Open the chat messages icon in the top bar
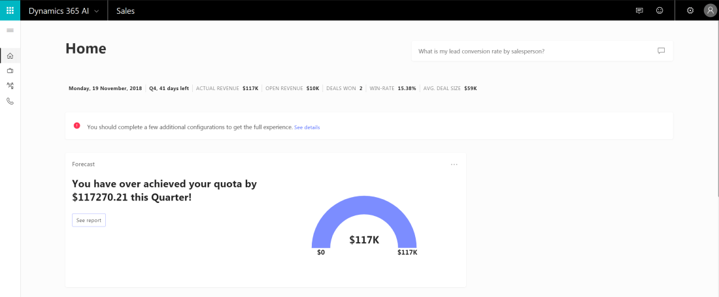 639,10
